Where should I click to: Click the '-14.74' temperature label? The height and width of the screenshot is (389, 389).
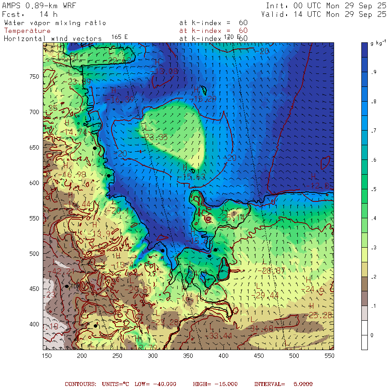click(73, 132)
